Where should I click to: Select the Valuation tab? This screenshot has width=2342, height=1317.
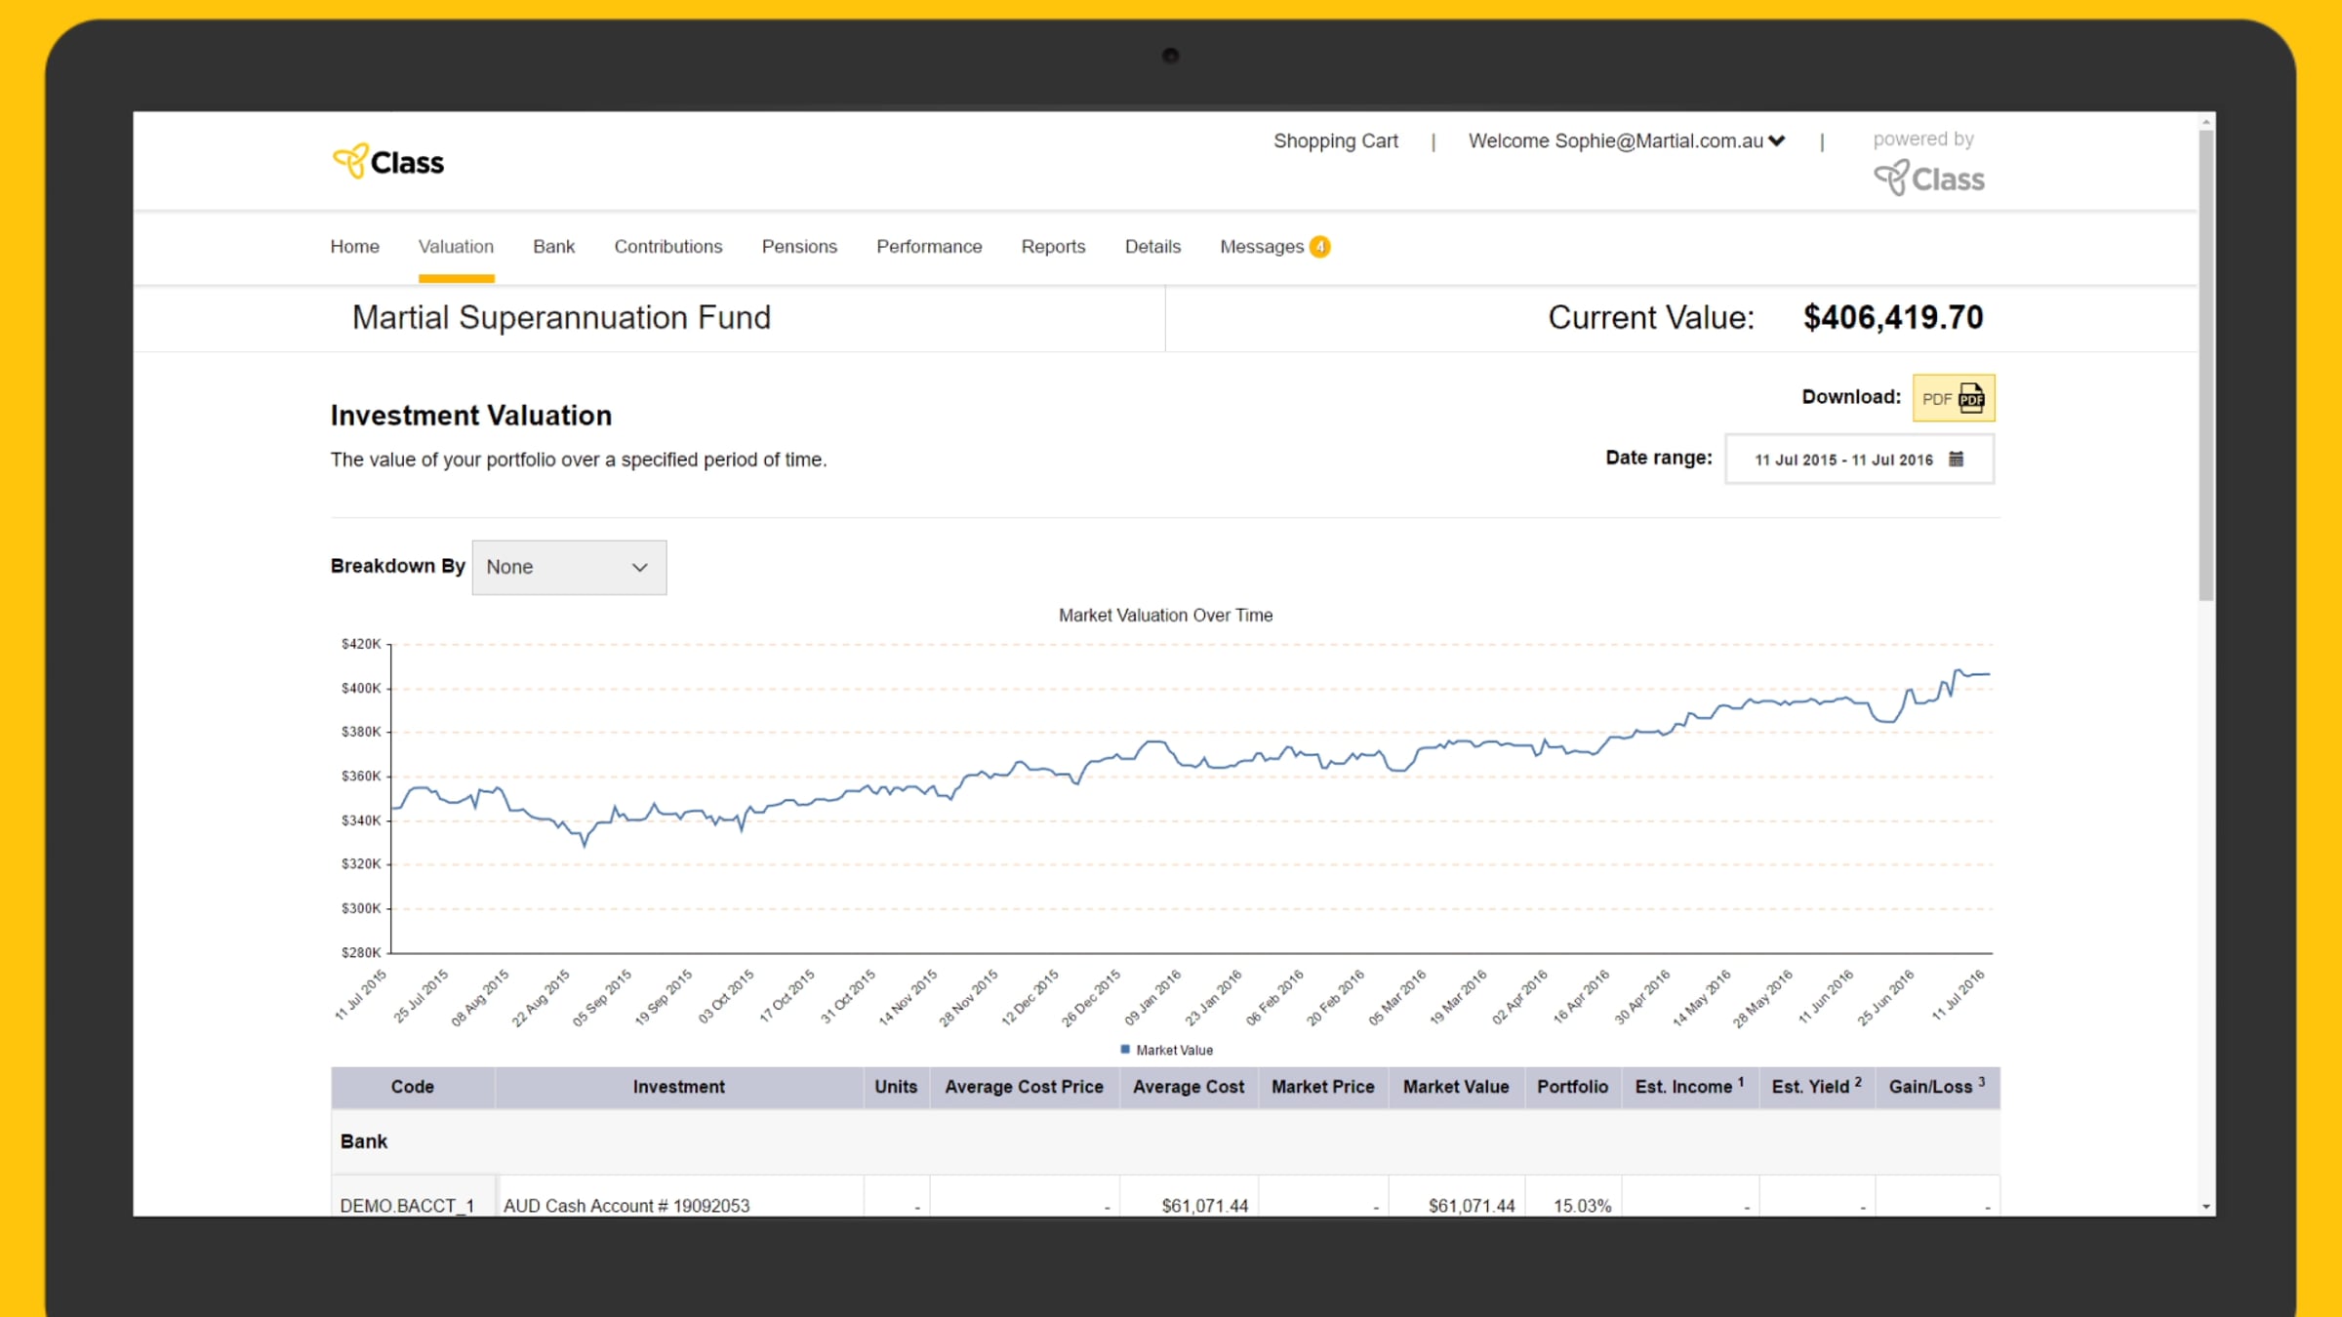pos(456,247)
